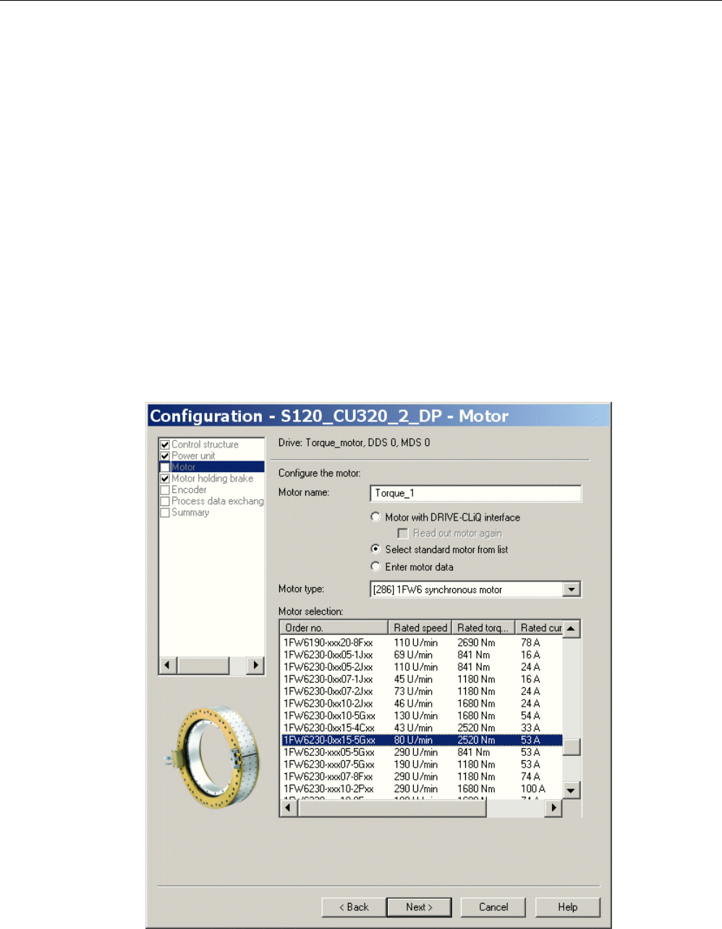The image size is (722, 929).
Task: Sort by Rated speed column header
Action: [420, 628]
